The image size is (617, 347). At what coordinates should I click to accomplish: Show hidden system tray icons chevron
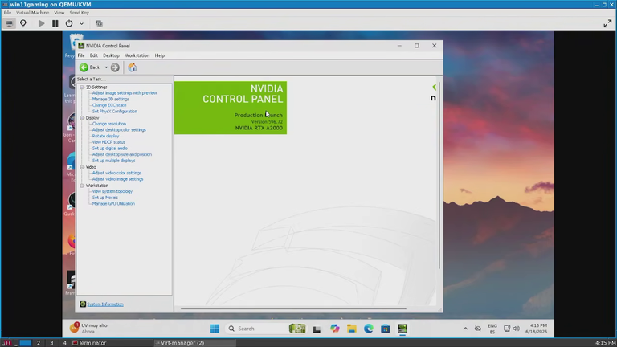[x=465, y=329]
